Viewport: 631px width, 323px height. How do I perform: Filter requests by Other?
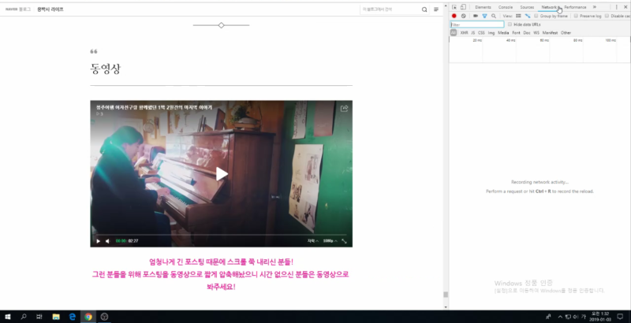[566, 33]
